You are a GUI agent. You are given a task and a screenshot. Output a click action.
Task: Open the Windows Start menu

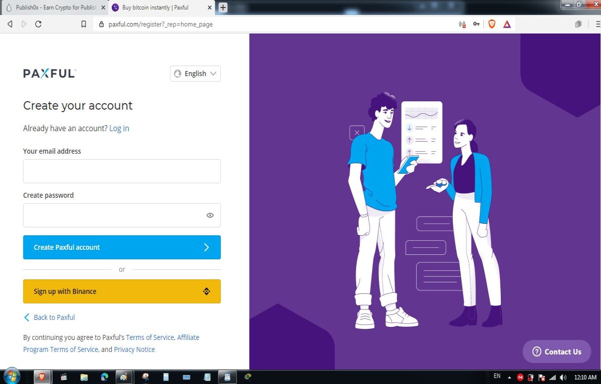[x=11, y=376]
